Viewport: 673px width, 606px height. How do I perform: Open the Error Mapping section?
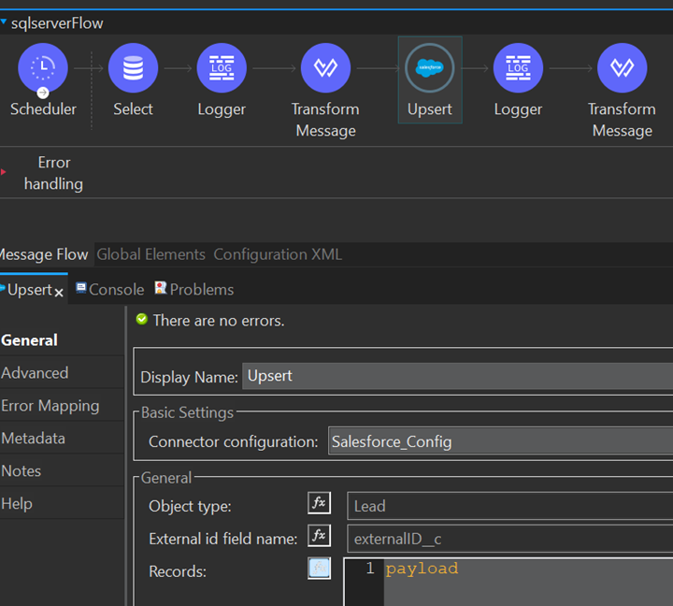click(50, 406)
